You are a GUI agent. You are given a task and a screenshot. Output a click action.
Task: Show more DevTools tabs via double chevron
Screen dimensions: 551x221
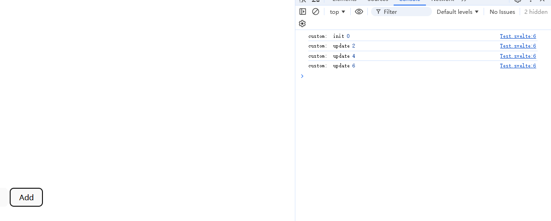point(464,1)
